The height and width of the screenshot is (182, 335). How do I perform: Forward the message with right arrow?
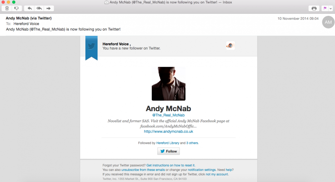tap(49, 8)
